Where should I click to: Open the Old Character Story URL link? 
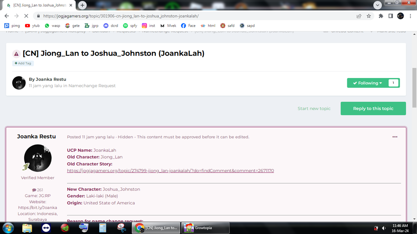click(x=170, y=171)
